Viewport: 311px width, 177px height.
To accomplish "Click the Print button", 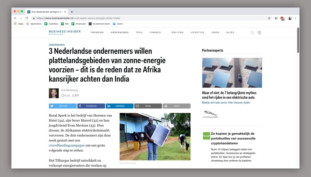I will [176, 106].
